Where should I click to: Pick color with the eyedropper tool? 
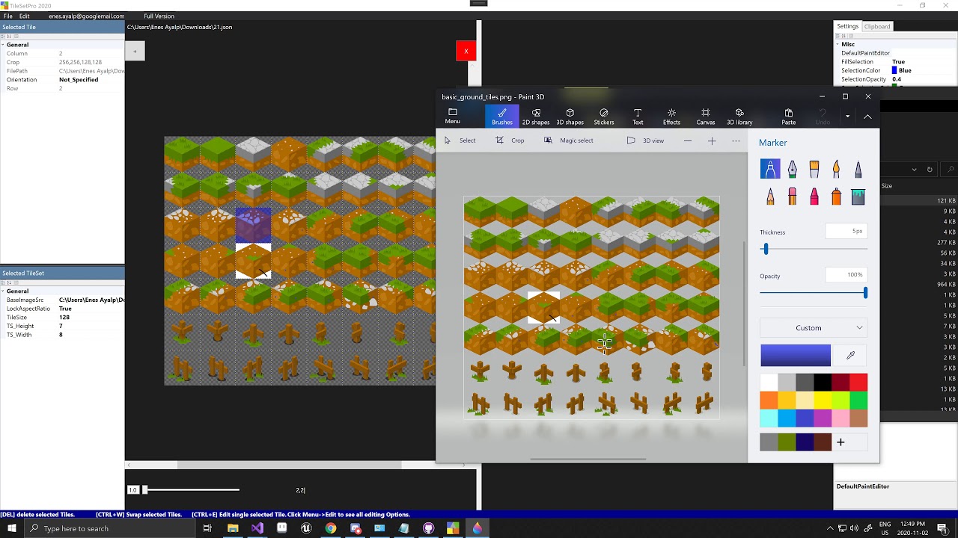(x=850, y=356)
